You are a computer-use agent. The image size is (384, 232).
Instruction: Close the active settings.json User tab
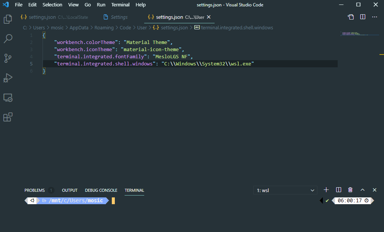(209, 17)
